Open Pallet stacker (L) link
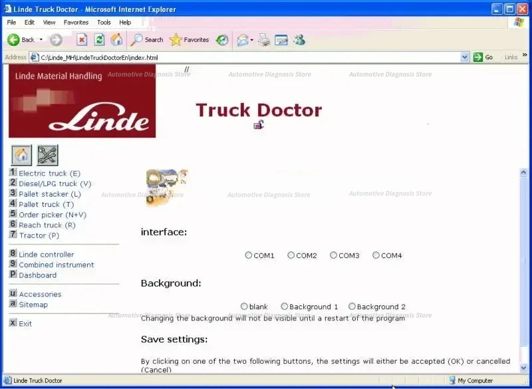The image size is (532, 389). coord(50,194)
